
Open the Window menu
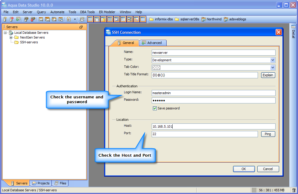tap(125, 12)
